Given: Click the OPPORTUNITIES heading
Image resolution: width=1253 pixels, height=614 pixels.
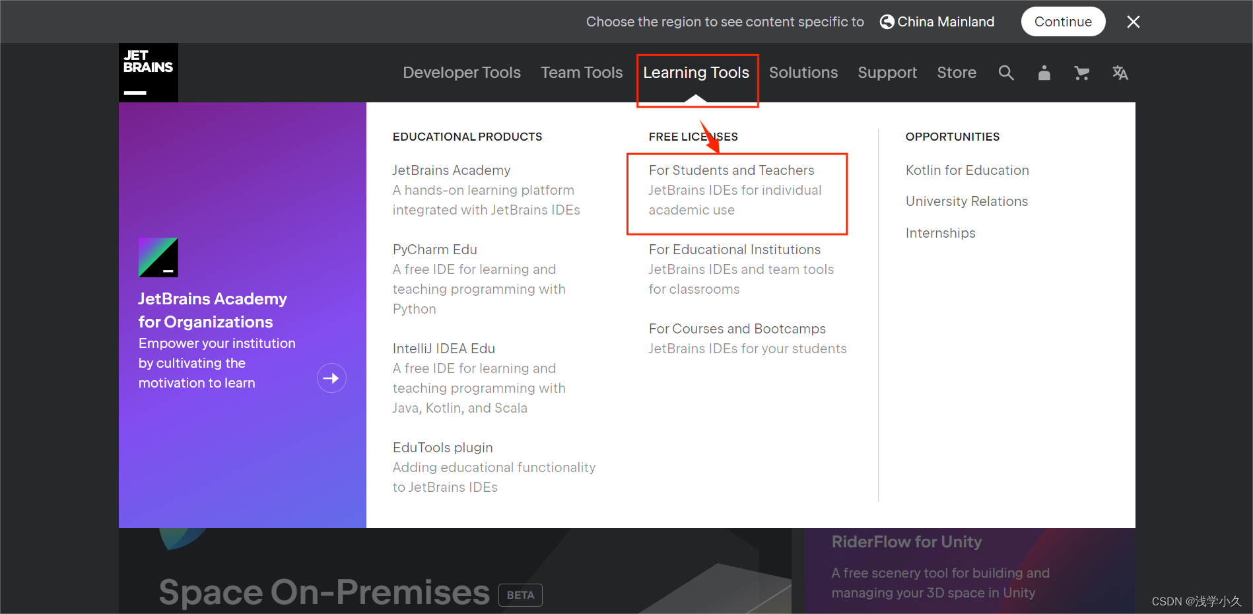Looking at the screenshot, I should tap(953, 137).
